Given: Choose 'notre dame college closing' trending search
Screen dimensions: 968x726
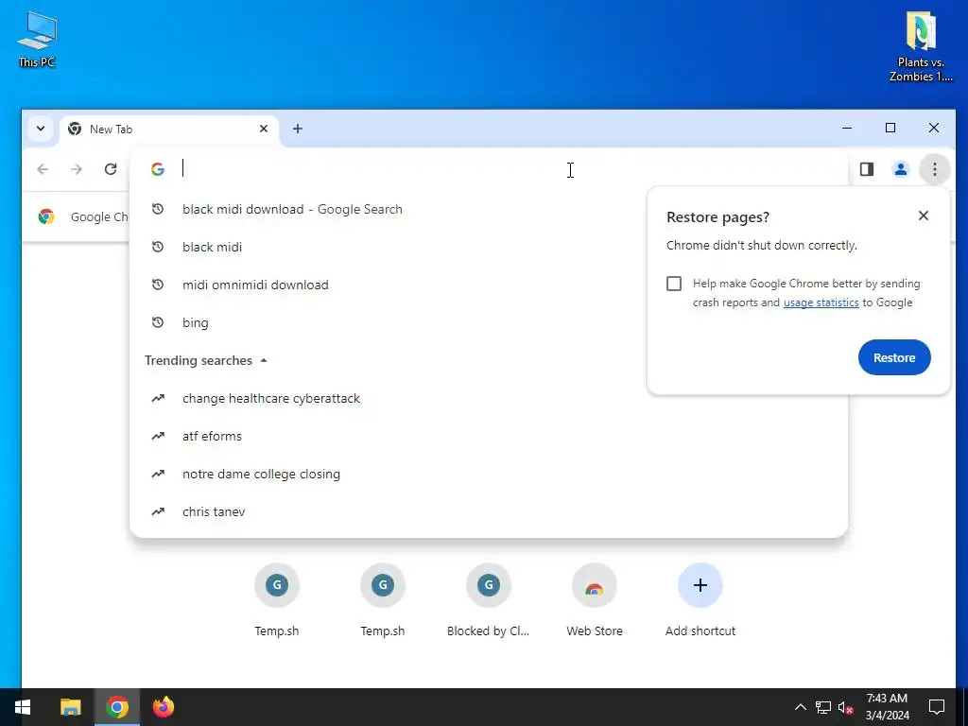Looking at the screenshot, I should tap(489, 474).
